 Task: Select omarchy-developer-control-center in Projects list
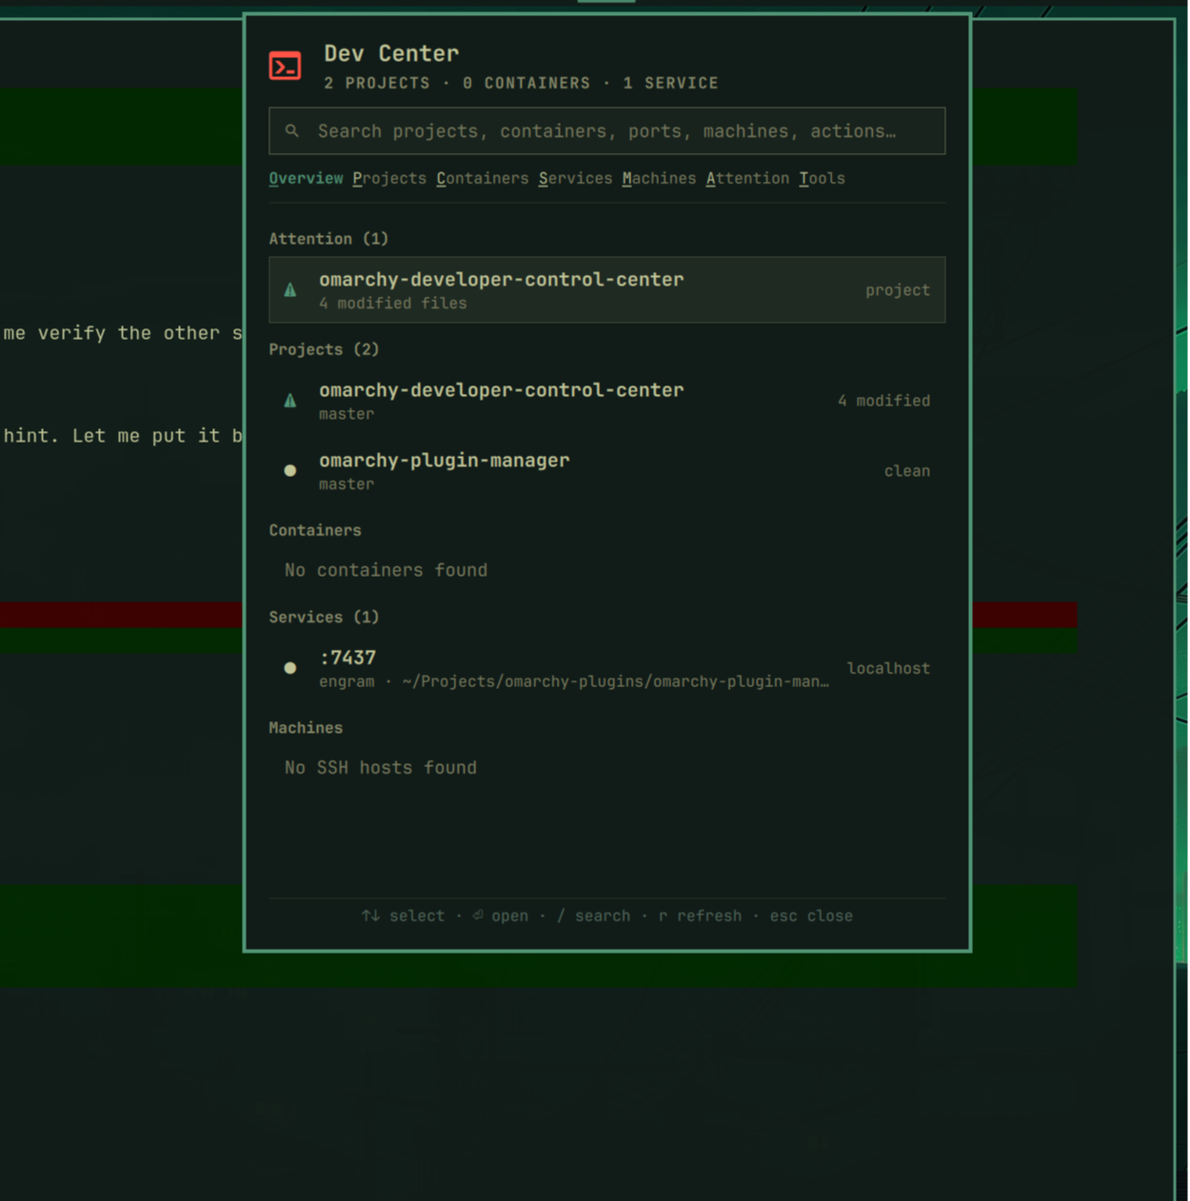pyautogui.click(x=607, y=401)
